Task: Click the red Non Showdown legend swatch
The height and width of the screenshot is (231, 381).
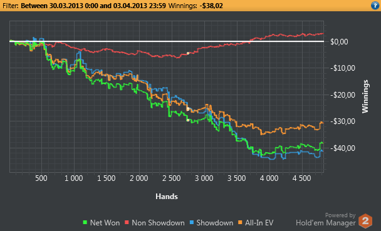Action: (127, 222)
